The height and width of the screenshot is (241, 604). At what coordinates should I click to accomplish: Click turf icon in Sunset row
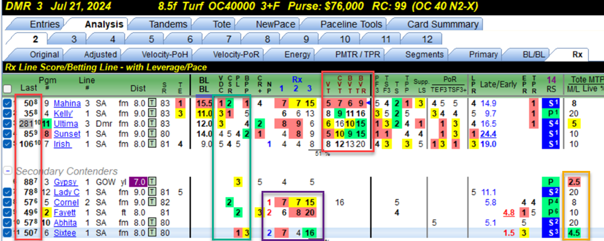152,134
